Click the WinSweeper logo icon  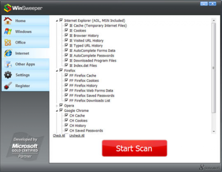(8, 8)
